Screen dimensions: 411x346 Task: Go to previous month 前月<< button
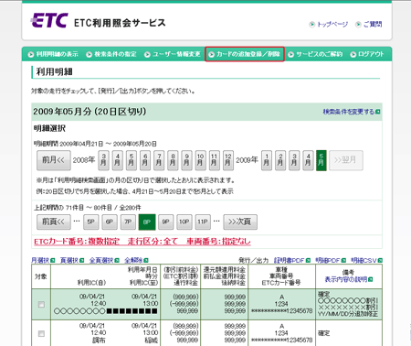(x=54, y=160)
